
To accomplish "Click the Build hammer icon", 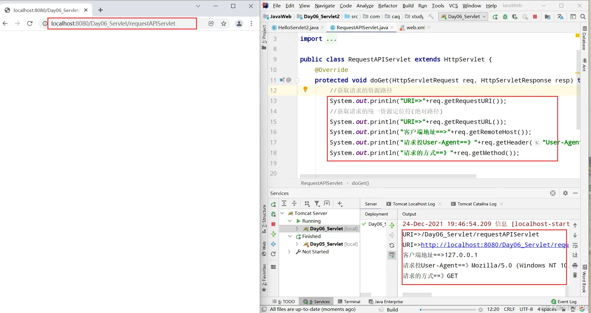I will [431, 17].
